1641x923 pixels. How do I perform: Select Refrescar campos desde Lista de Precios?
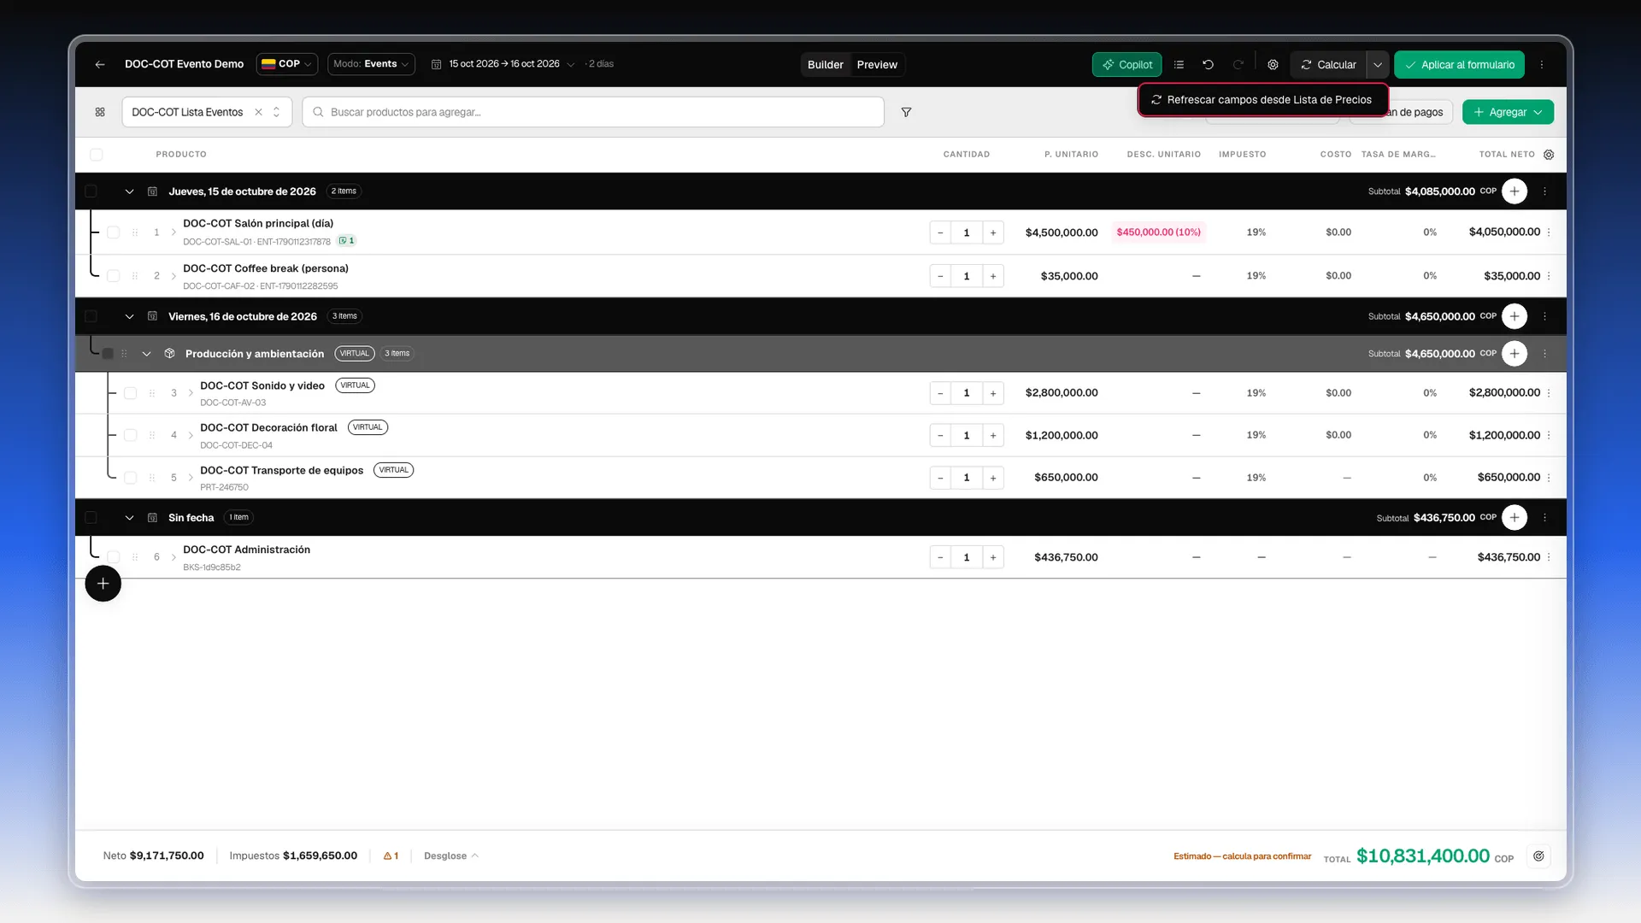[1262, 100]
